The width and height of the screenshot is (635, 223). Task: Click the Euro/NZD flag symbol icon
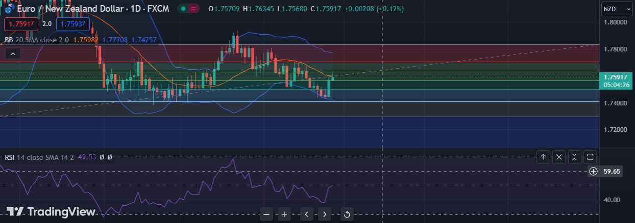click(x=8, y=9)
